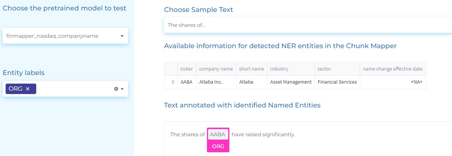The image size is (452, 156).
Task: Select the AABA ticker cell
Action: [187, 82]
